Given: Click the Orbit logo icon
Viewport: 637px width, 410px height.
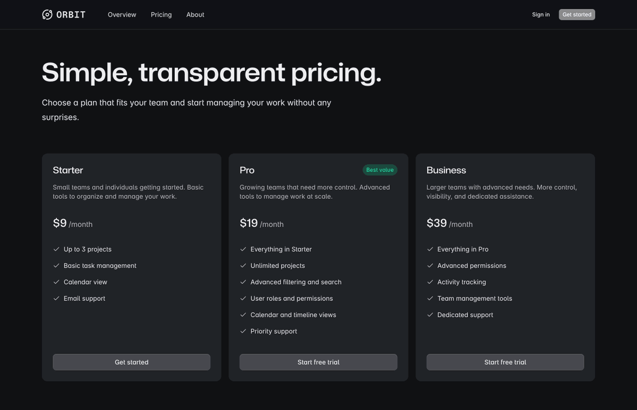Looking at the screenshot, I should click(x=47, y=15).
